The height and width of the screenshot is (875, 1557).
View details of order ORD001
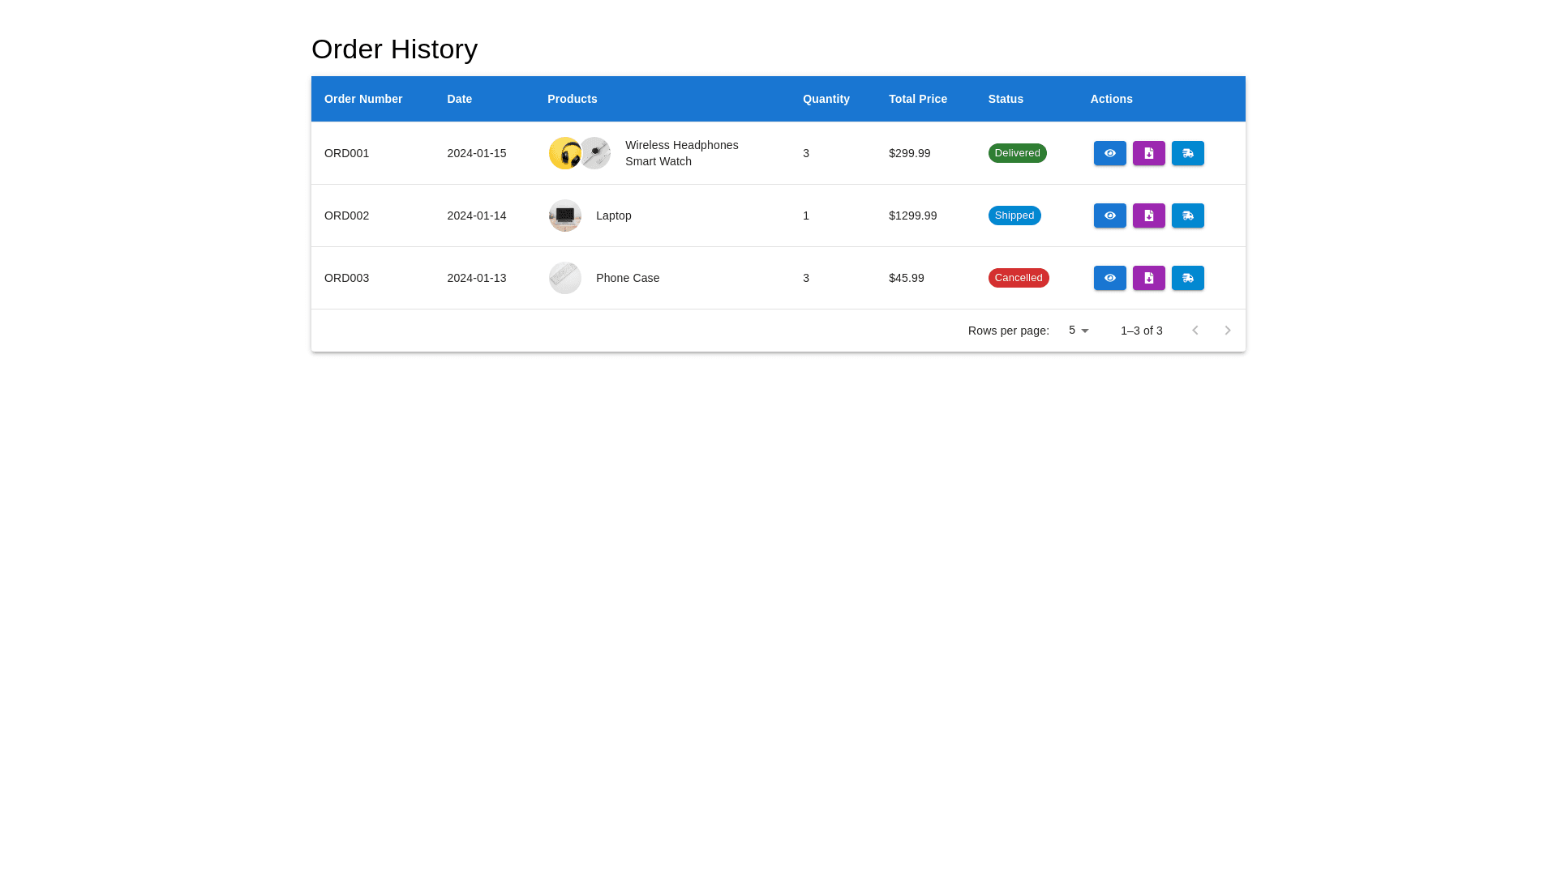click(x=1109, y=153)
